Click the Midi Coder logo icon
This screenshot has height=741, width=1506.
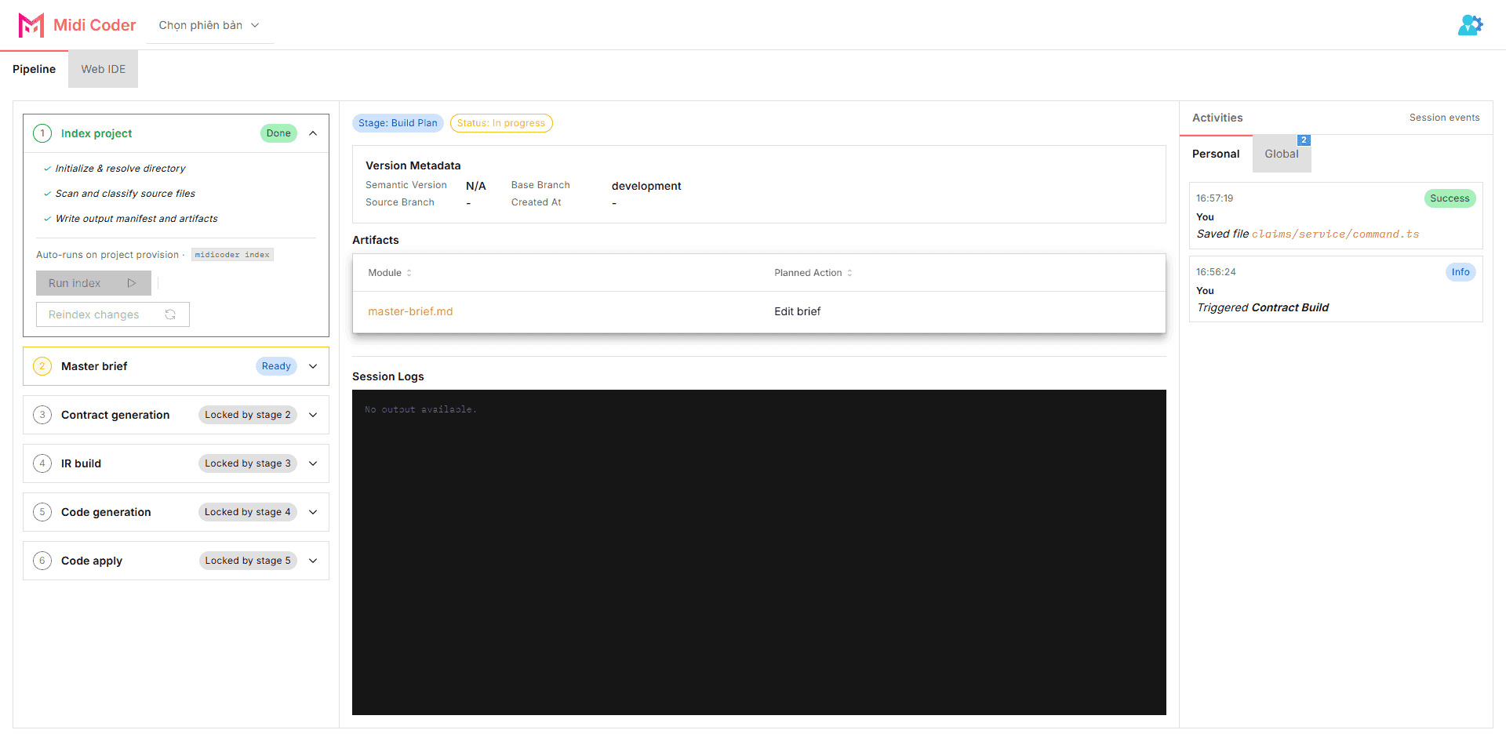click(31, 25)
